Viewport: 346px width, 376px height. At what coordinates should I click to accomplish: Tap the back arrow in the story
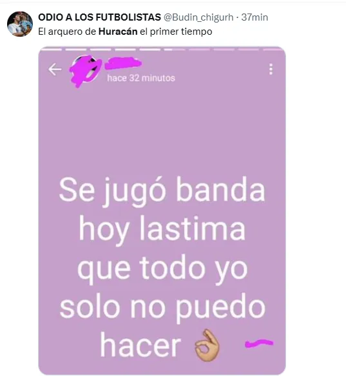[55, 70]
